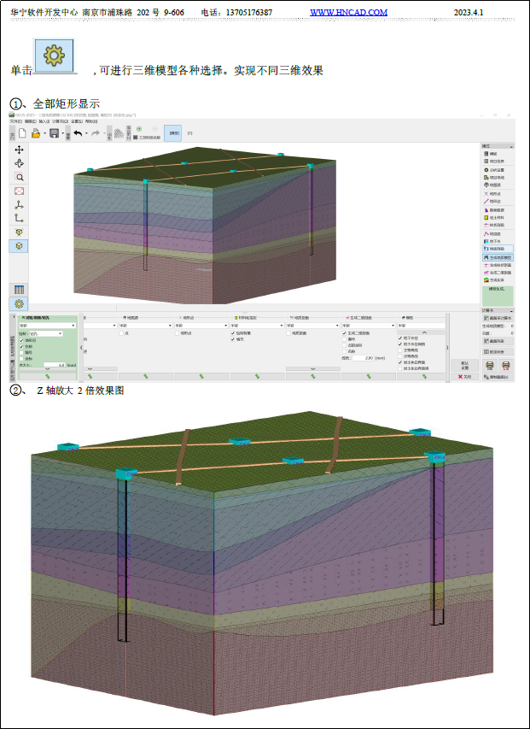Image resolution: width=530 pixels, height=729 pixels.
Task: Click the 截图至计算书 button
Action: coord(498,319)
